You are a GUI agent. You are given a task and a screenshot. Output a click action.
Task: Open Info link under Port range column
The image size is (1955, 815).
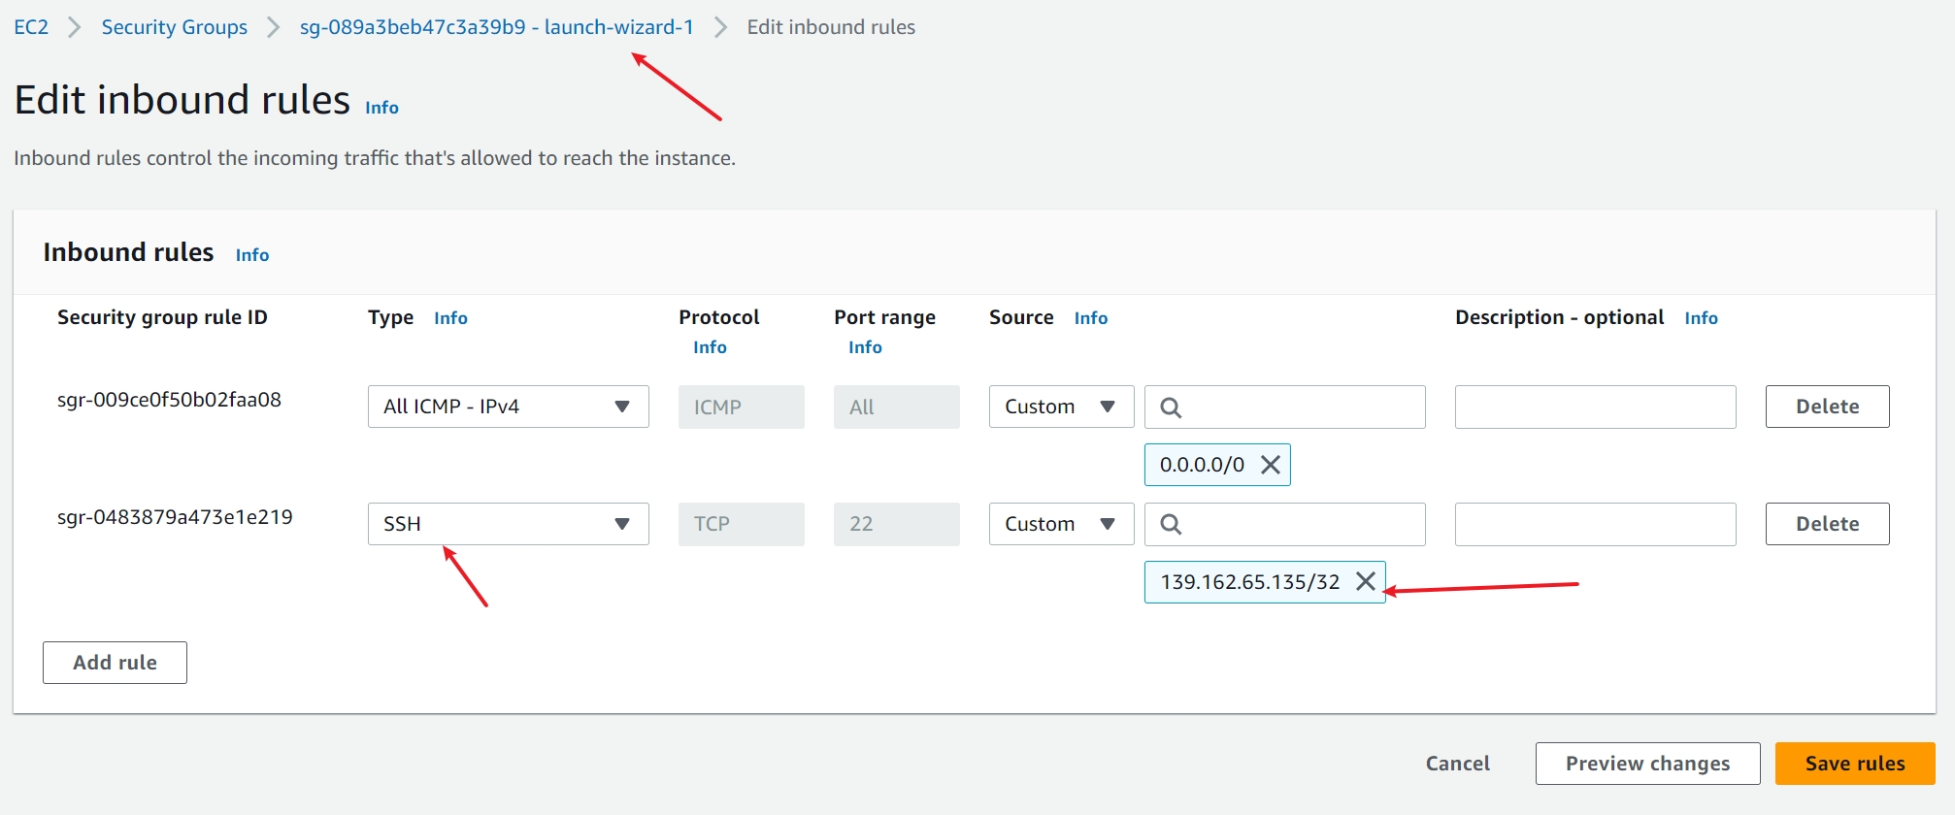[x=865, y=347]
